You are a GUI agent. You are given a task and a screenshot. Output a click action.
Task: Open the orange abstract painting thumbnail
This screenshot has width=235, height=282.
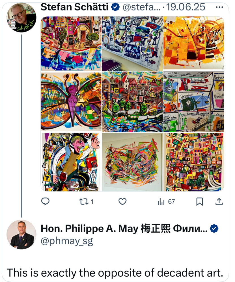pyautogui.click(x=194, y=43)
